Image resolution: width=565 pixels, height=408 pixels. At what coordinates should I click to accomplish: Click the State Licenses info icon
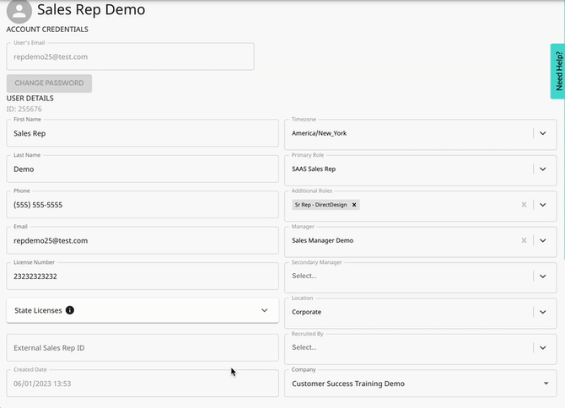click(70, 310)
